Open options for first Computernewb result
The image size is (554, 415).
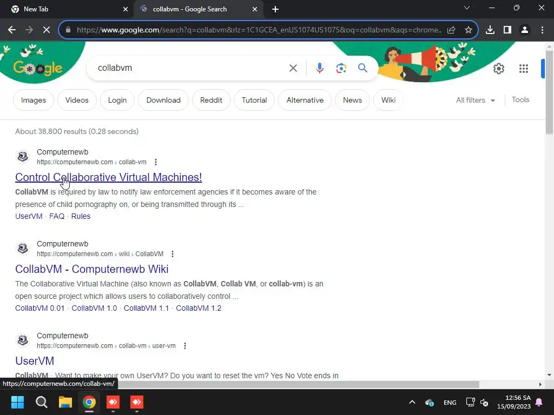(156, 162)
